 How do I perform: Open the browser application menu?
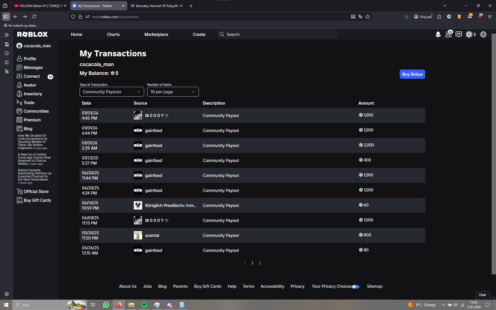click(490, 17)
